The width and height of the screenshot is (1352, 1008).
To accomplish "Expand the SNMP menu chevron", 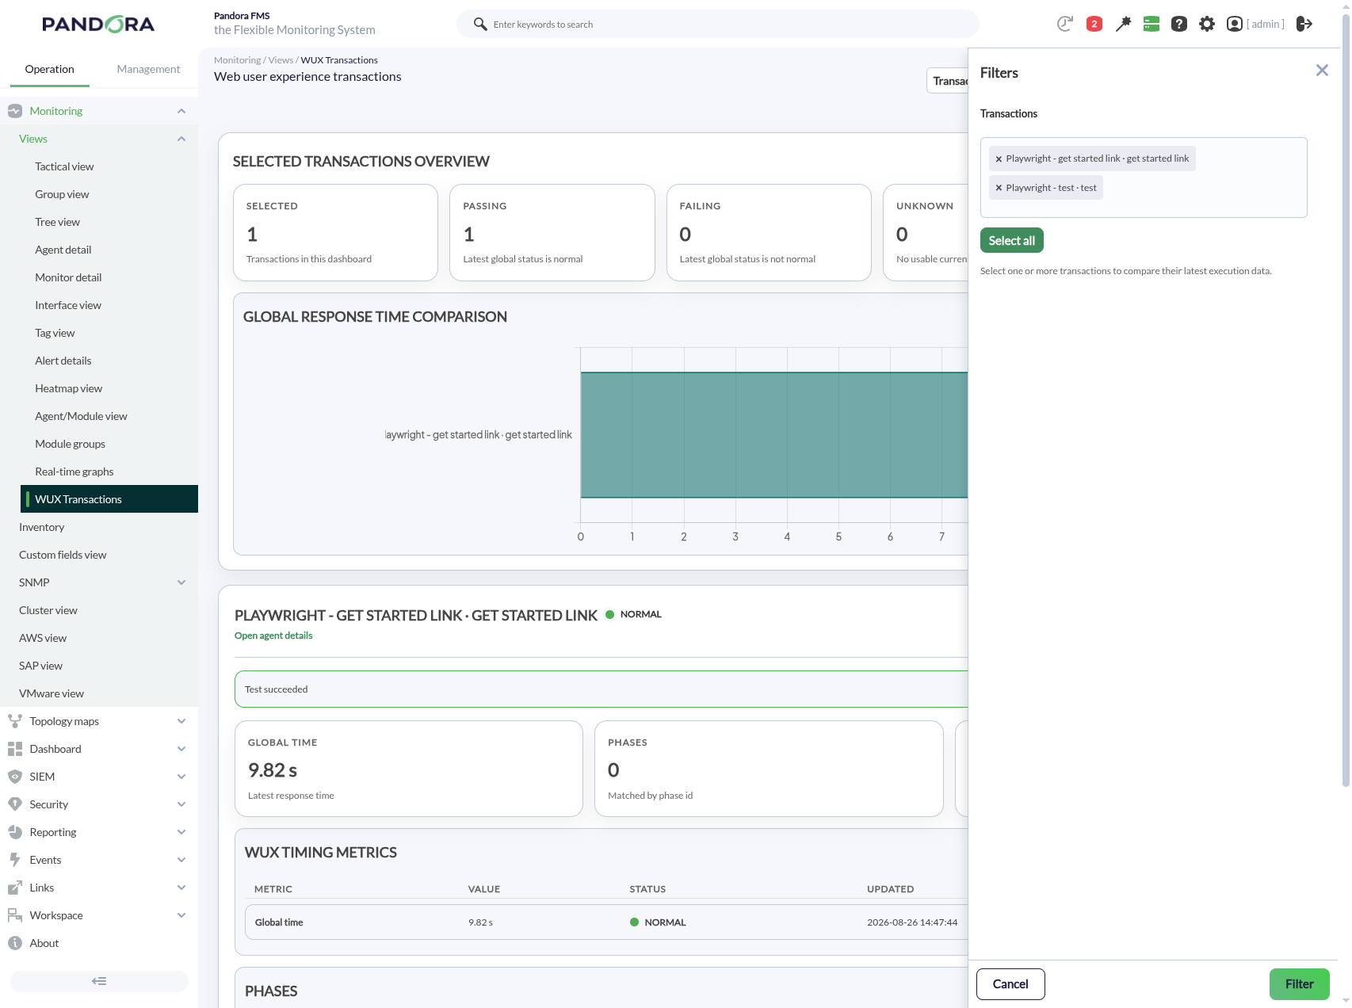I will pos(181,582).
